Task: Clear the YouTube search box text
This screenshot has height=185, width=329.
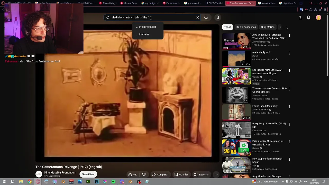Action: pyautogui.click(x=198, y=17)
